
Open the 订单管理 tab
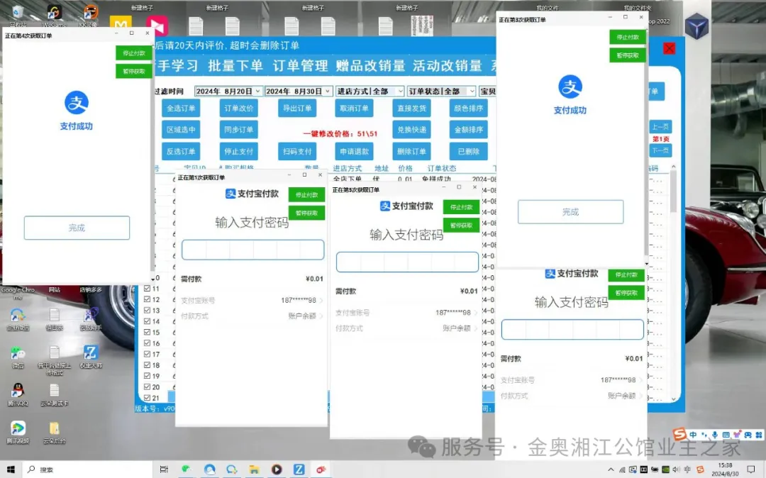pyautogui.click(x=300, y=66)
